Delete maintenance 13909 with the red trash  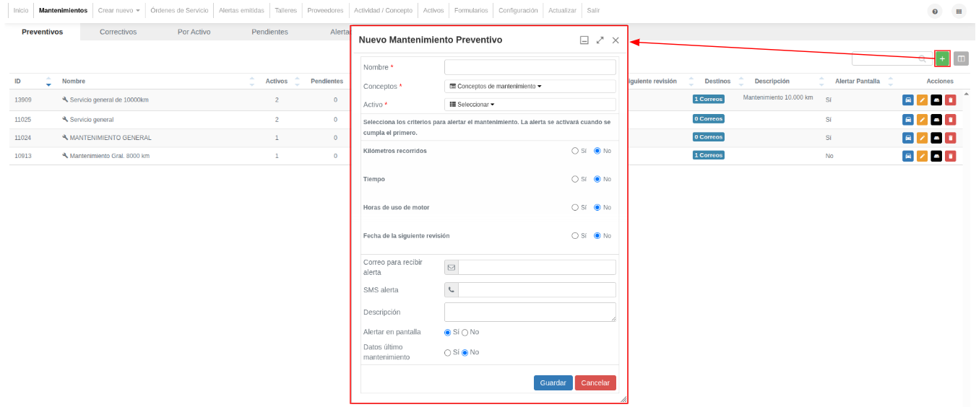pyautogui.click(x=950, y=100)
